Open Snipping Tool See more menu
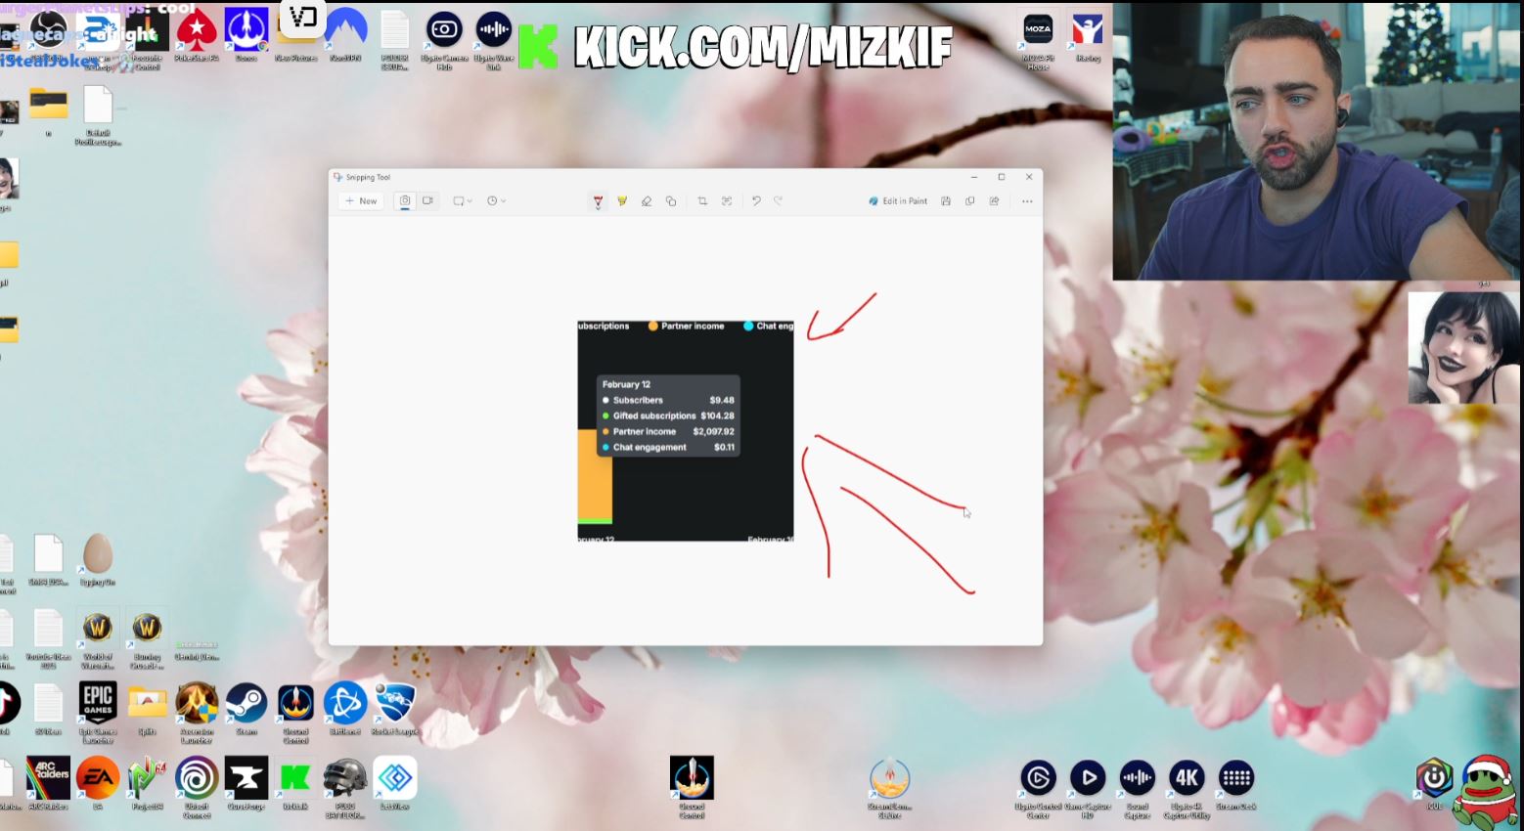This screenshot has height=831, width=1524. [1027, 201]
